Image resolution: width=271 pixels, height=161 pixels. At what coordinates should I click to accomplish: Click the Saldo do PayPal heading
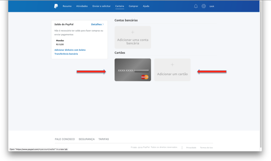[64, 24]
